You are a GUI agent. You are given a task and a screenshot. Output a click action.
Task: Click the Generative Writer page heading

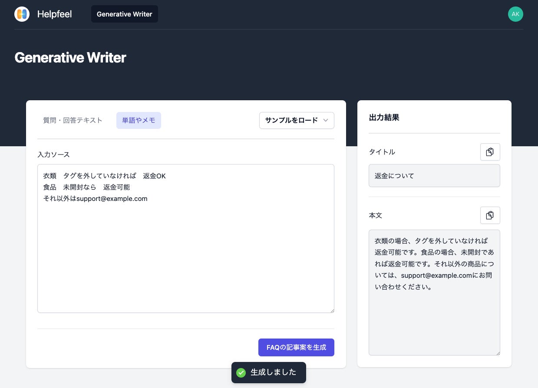[70, 57]
